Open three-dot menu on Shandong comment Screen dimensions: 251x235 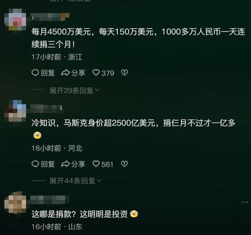click(x=245, y=202)
